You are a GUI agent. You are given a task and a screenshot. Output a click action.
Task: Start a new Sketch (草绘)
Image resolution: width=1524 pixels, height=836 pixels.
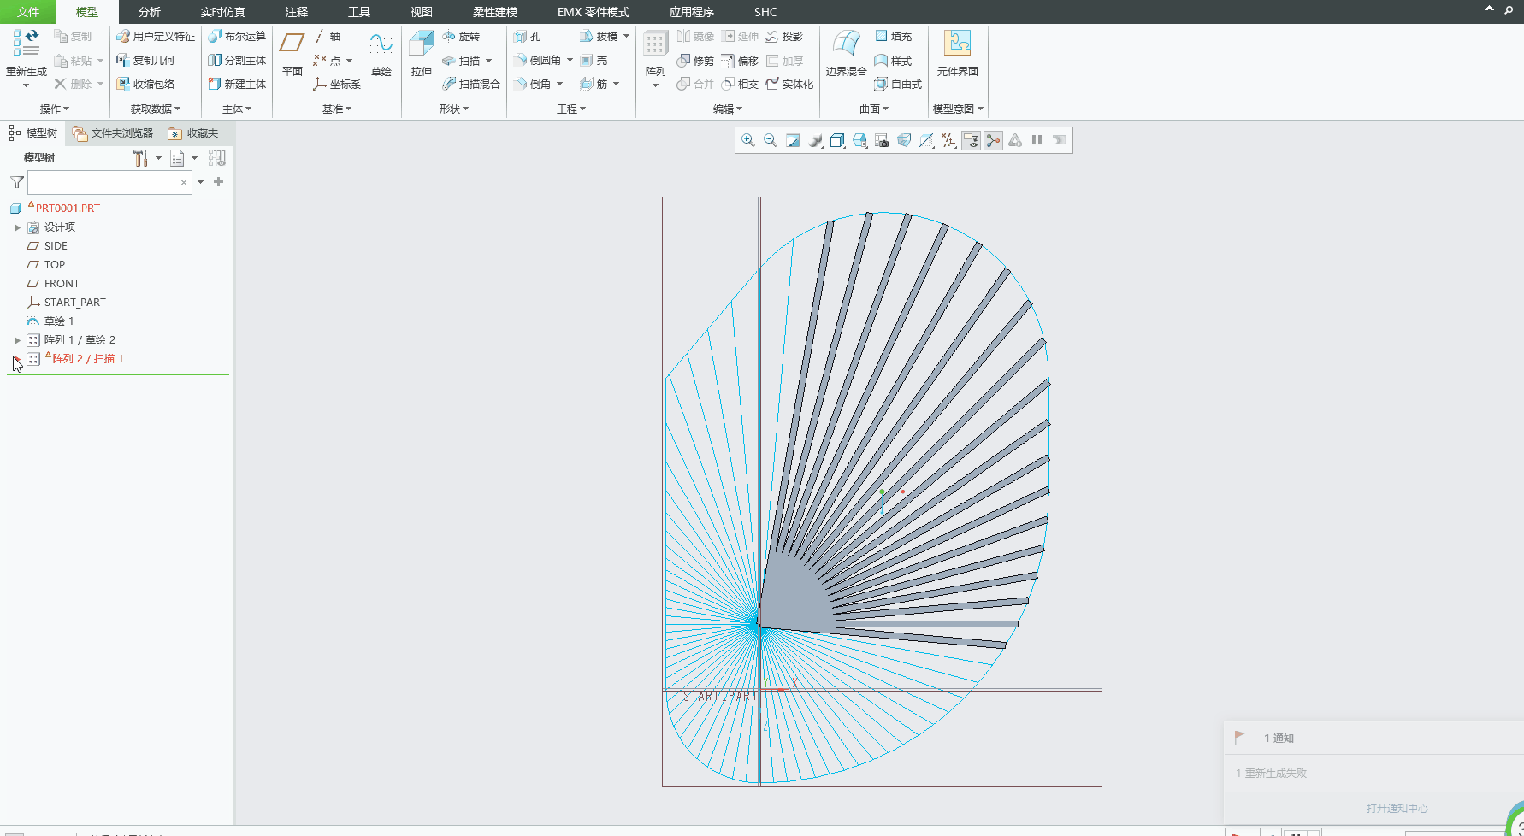tap(381, 53)
